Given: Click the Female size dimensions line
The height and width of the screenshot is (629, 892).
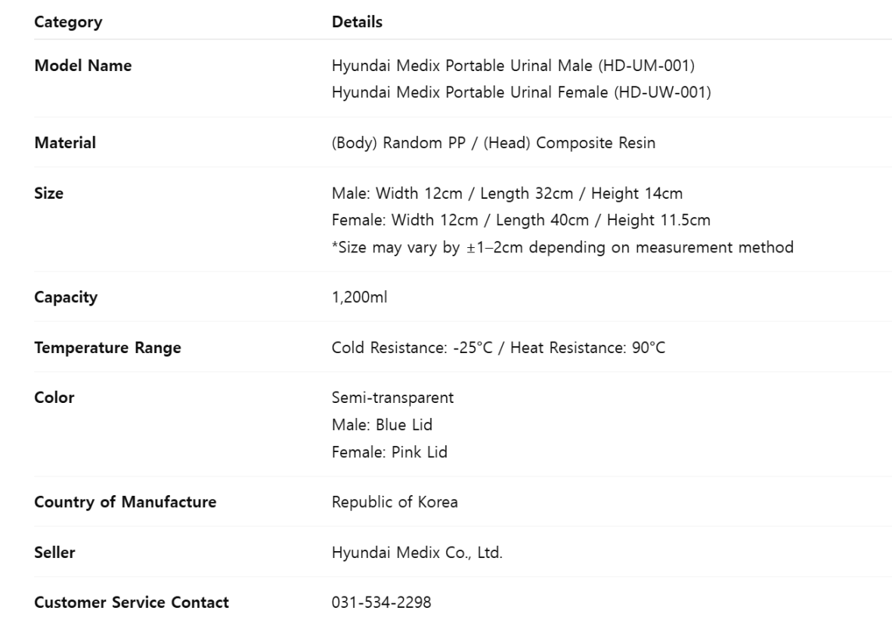Looking at the screenshot, I should click(521, 220).
